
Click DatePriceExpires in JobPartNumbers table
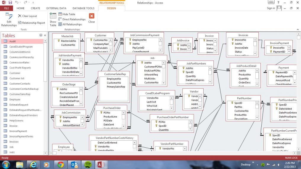[x=195, y=80]
